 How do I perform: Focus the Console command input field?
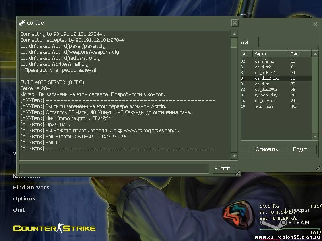pyautogui.click(x=114, y=168)
